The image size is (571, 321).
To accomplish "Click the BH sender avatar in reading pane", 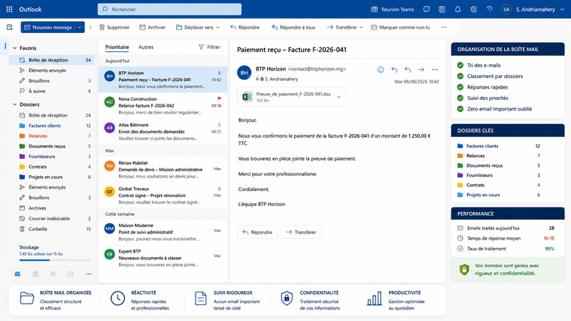I will click(x=244, y=72).
